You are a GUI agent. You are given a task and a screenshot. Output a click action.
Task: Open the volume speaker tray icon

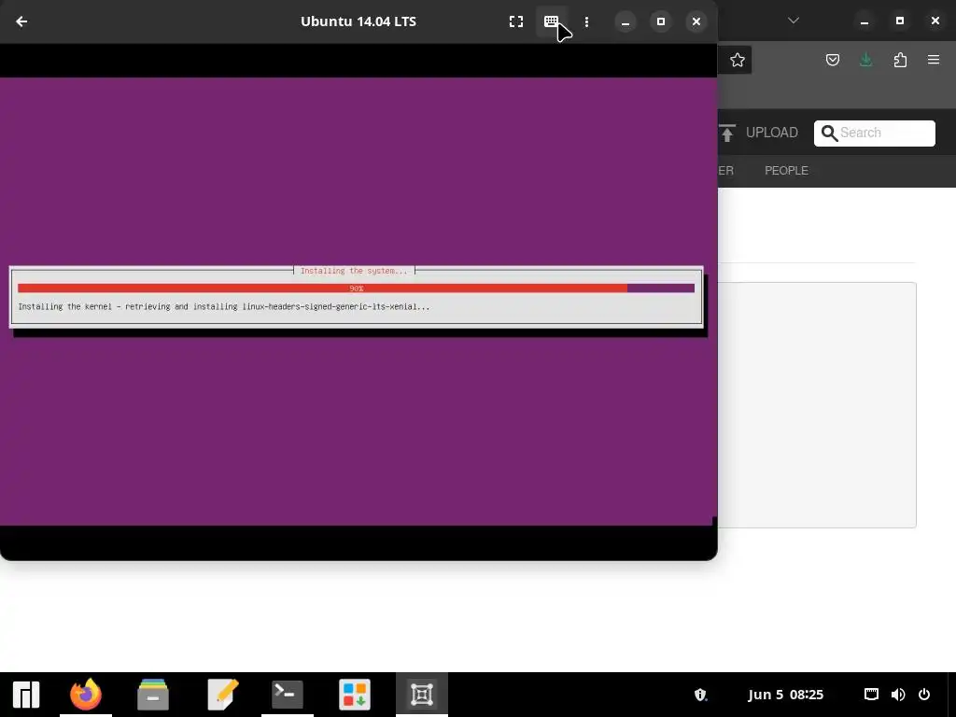click(898, 695)
